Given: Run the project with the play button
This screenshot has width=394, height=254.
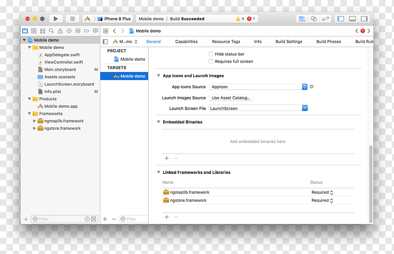Looking at the screenshot, I should pyautogui.click(x=56, y=18).
